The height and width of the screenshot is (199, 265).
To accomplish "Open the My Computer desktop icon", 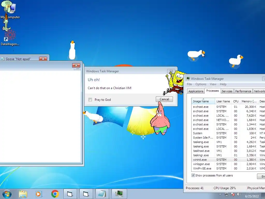I will [10, 10].
